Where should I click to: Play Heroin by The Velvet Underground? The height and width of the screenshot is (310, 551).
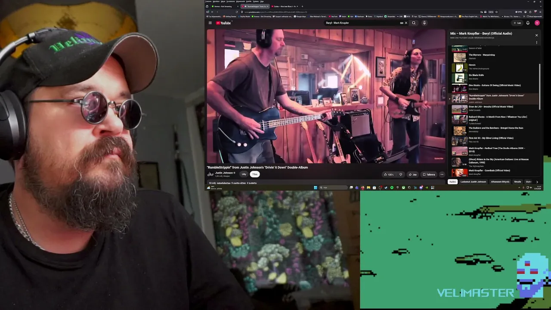495,67
